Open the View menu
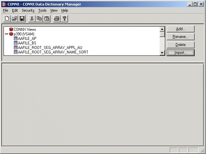The height and width of the screenshot is (154, 206). [x=54, y=10]
